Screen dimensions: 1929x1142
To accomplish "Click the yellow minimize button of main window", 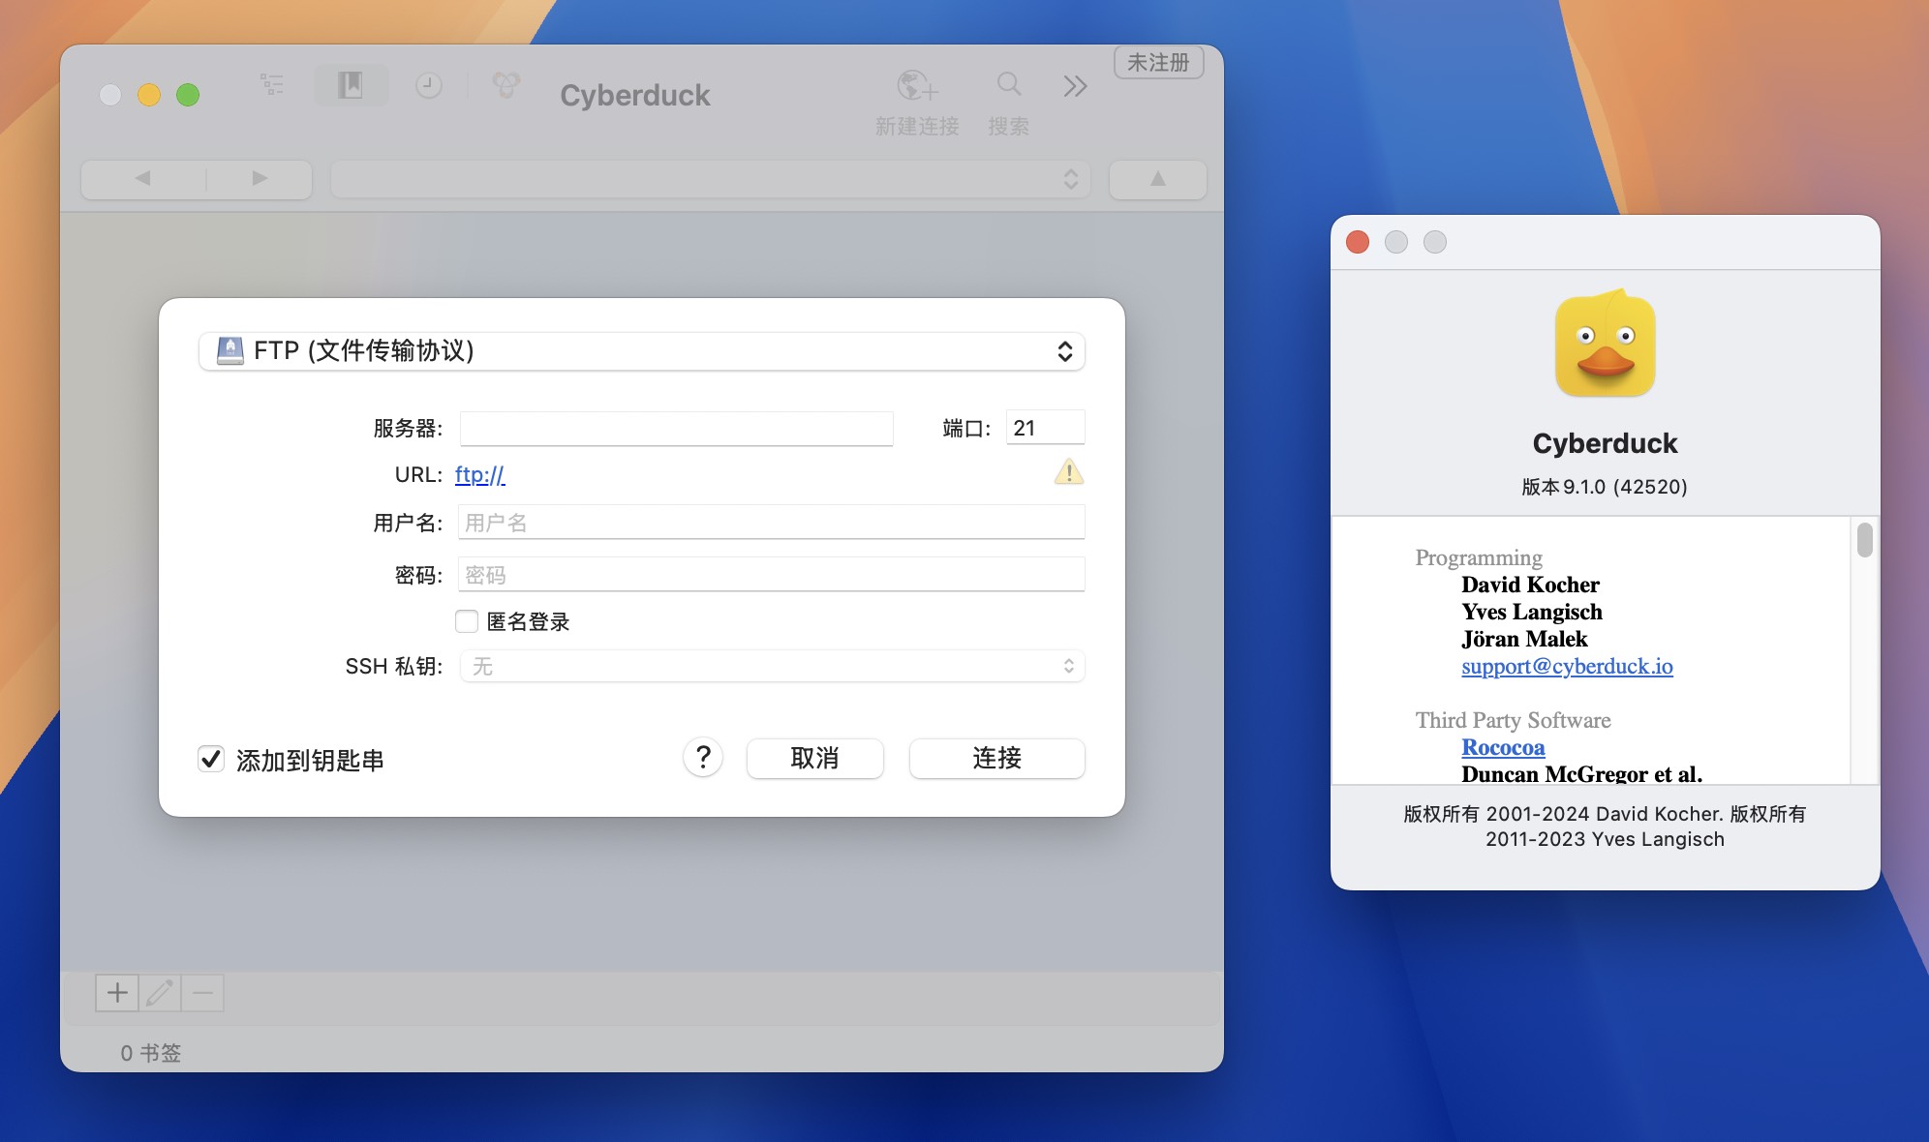I will 149,95.
